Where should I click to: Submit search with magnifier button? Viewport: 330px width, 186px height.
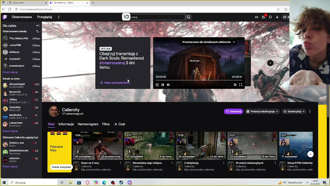(188, 17)
